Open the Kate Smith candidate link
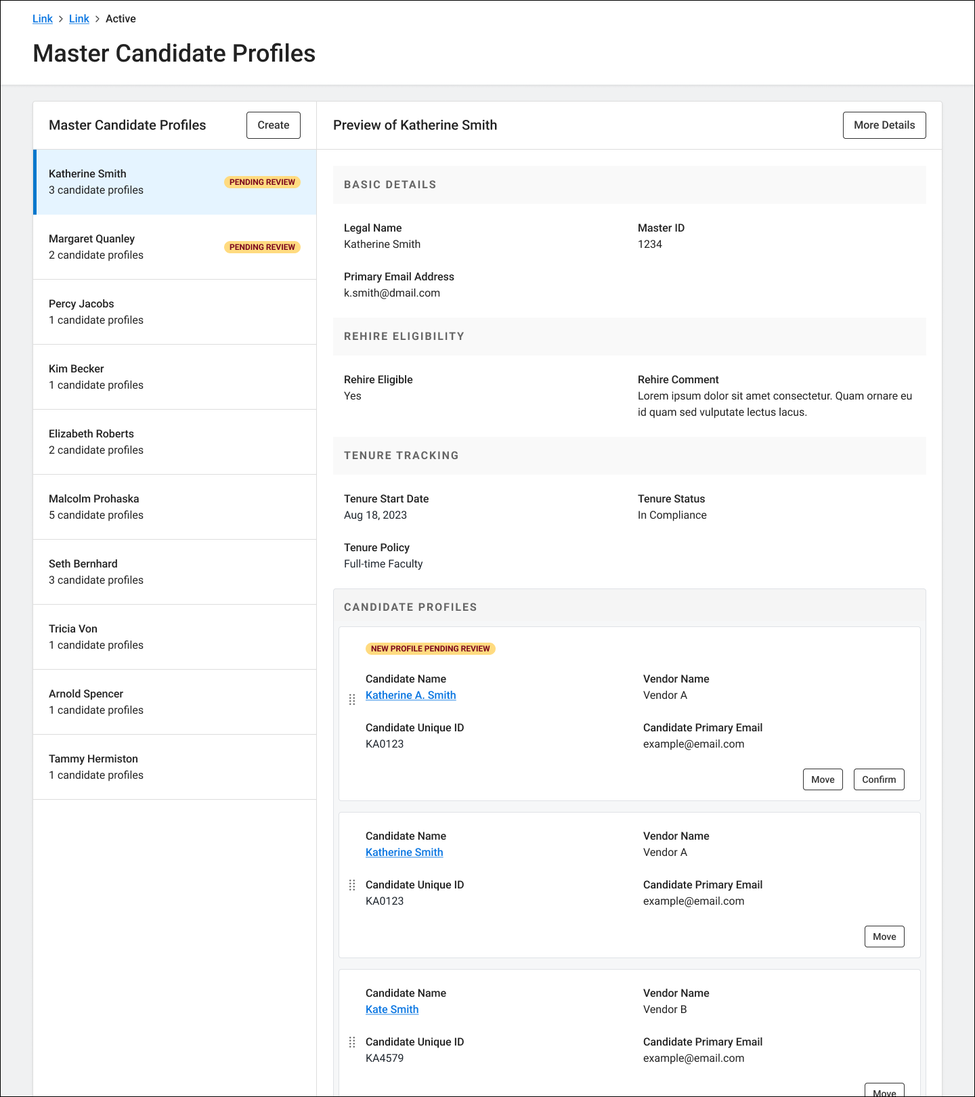The width and height of the screenshot is (975, 1097). click(x=392, y=1010)
